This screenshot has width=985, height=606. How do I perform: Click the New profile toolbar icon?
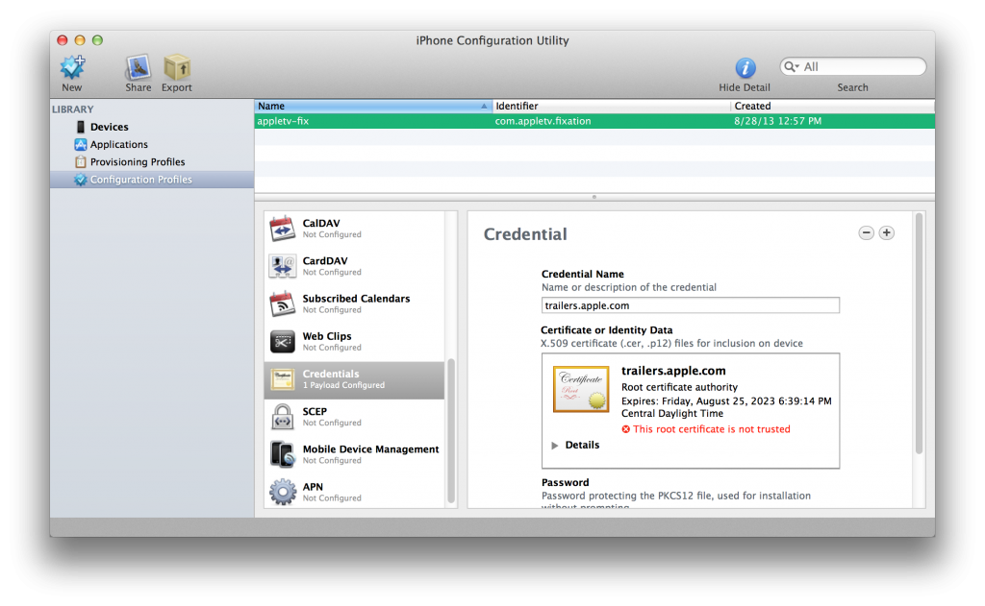tap(72, 68)
